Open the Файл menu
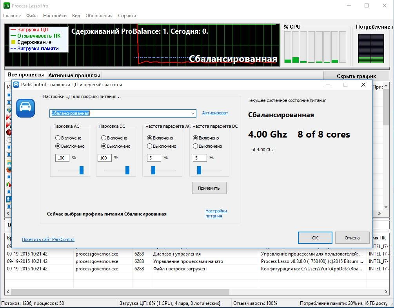The width and height of the screenshot is (394, 308). (x=32, y=16)
